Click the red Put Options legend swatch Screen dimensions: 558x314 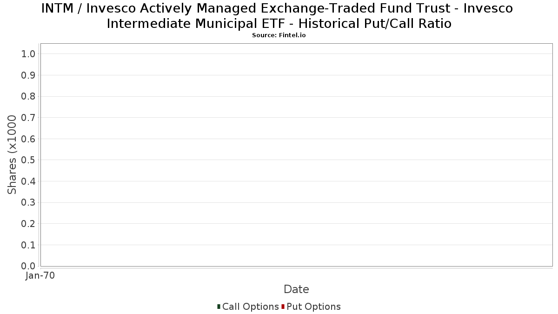283,307
